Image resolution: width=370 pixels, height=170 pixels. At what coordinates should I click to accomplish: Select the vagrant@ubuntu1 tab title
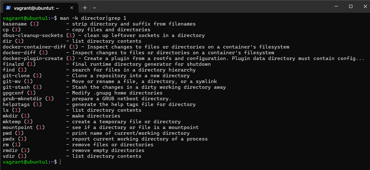click(x=36, y=8)
